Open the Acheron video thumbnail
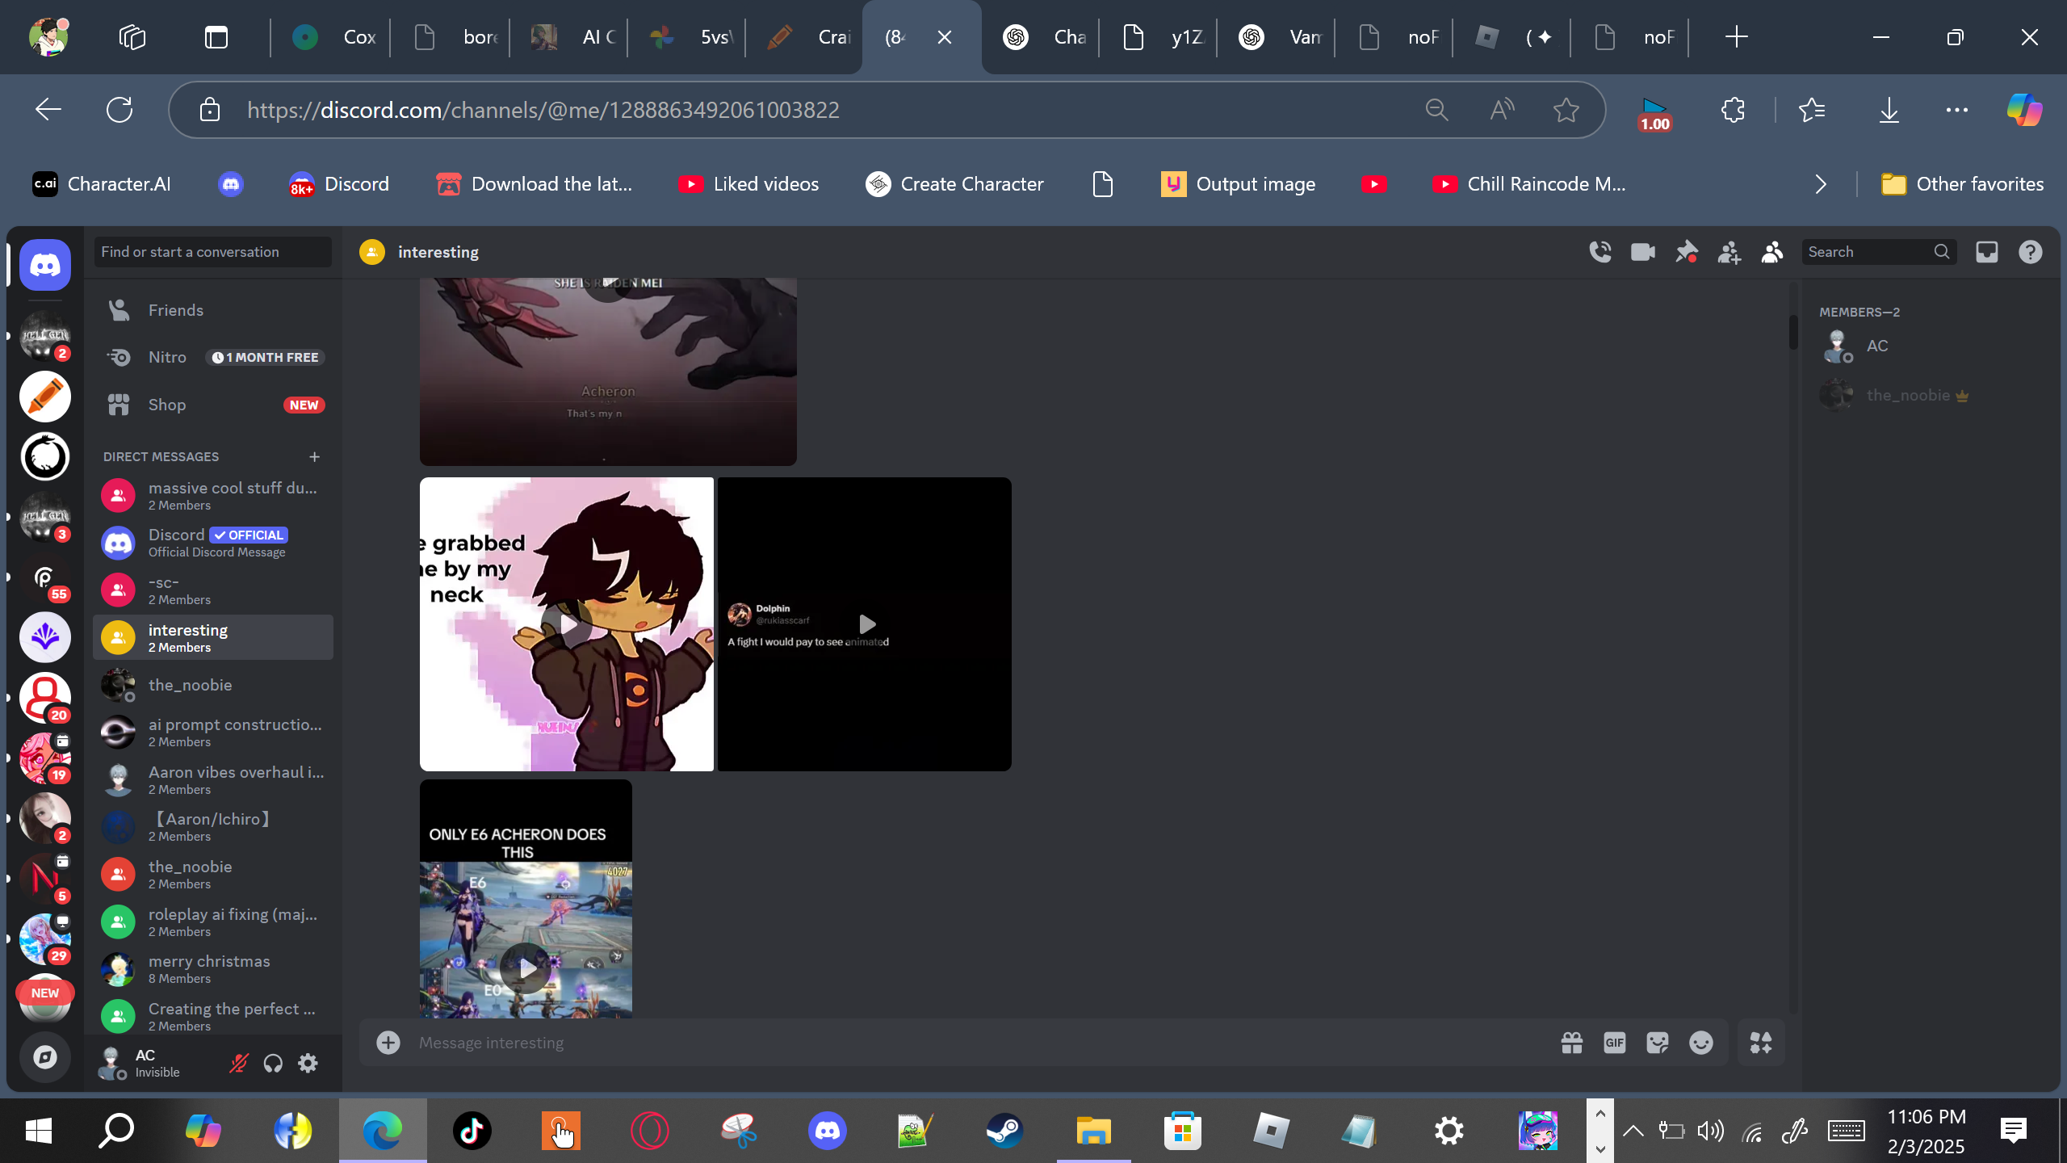 (608, 372)
